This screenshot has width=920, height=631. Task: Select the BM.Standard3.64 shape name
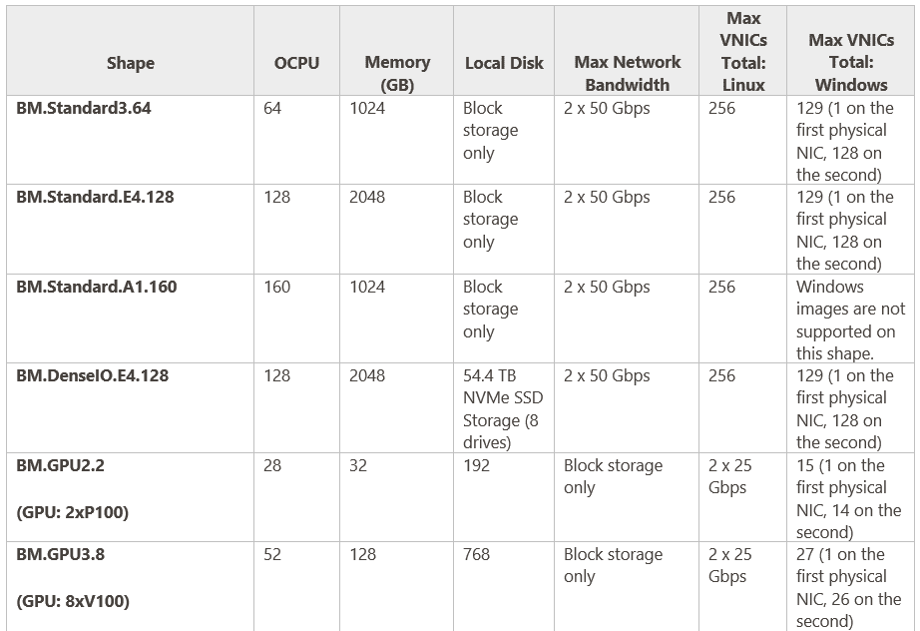tap(84, 108)
